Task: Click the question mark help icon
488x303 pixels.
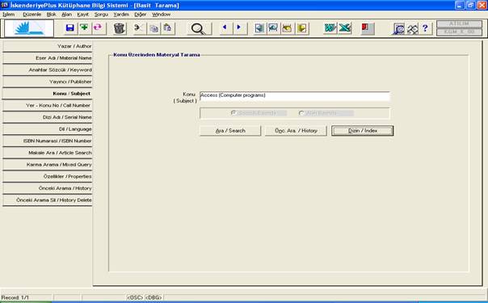Action: tap(426, 28)
